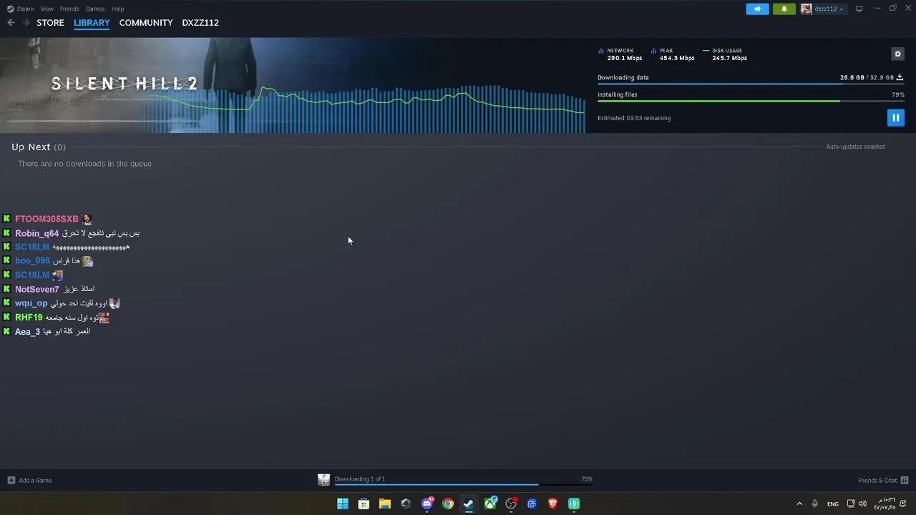916x515 pixels.
Task: Click the Disk Usage green legend line
Action: point(706,51)
